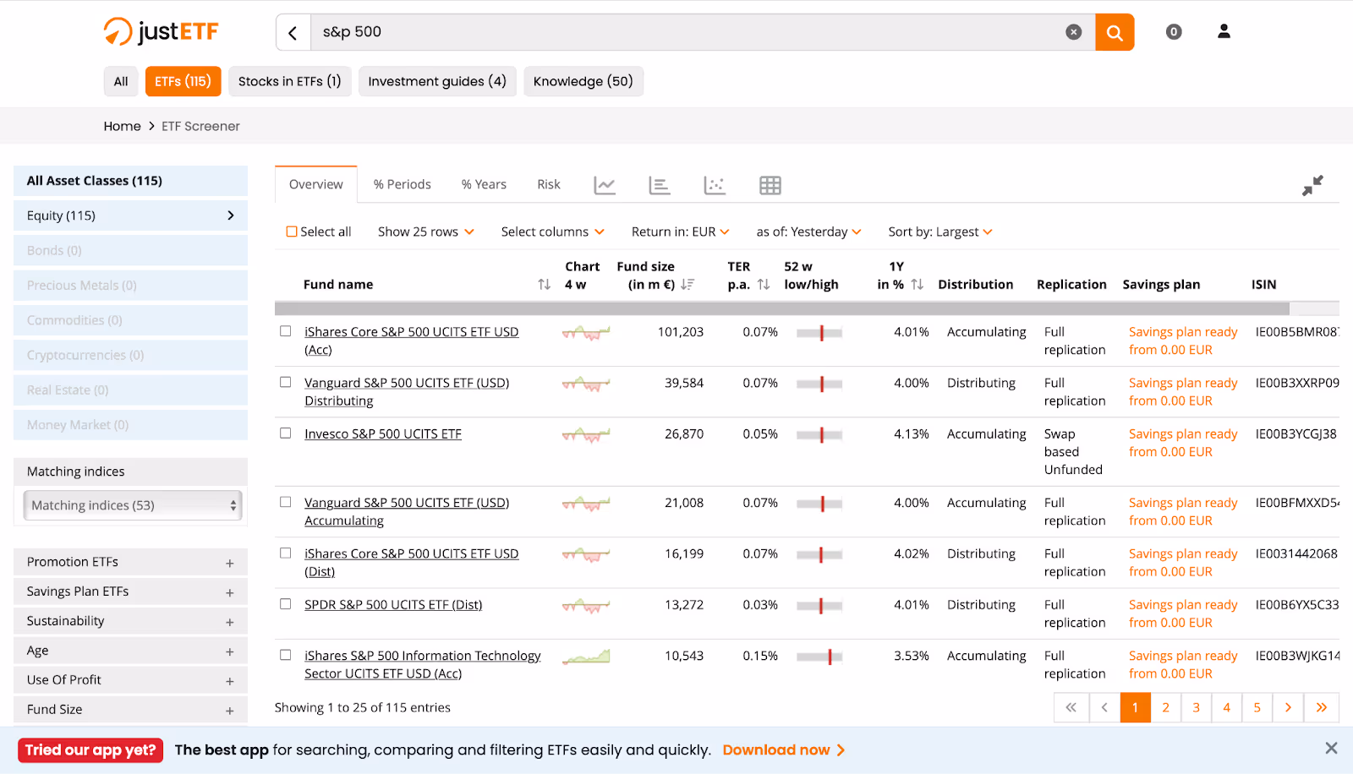Viewport: 1353px width, 774px height.
Task: Check Vanguard S&P 500 Distributing row
Action: coord(286,382)
